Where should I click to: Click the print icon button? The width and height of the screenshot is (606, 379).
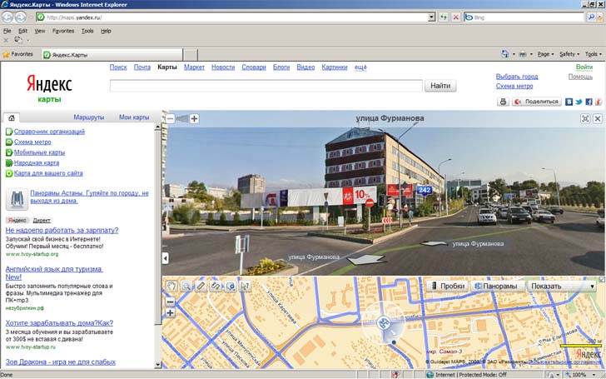pyautogui.click(x=503, y=102)
